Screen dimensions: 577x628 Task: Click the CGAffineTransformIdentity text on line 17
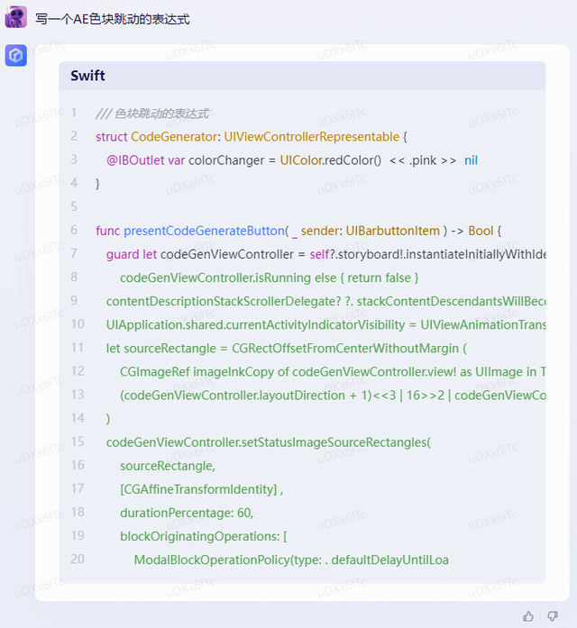[198, 488]
